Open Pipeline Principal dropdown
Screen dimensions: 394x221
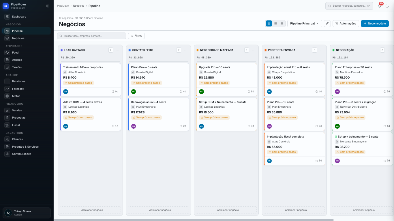coord(305,24)
